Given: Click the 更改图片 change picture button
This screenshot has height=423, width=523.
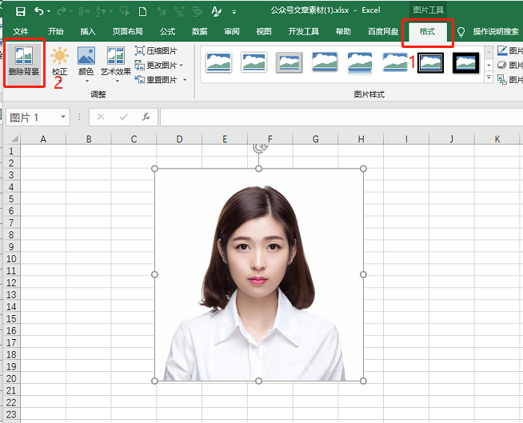Looking at the screenshot, I should pos(156,65).
